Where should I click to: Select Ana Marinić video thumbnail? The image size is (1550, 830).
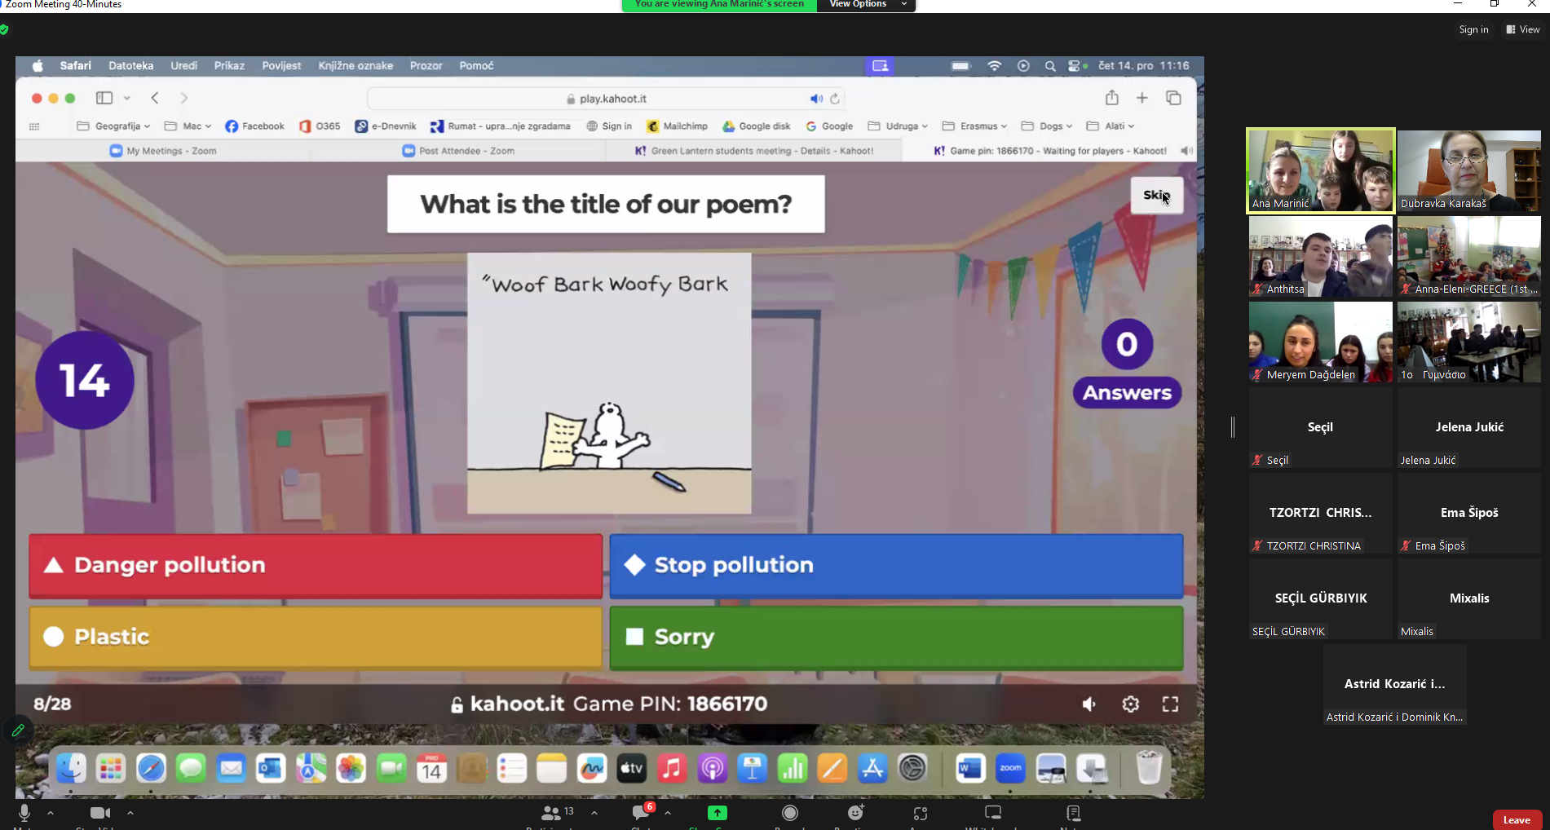[x=1321, y=171]
